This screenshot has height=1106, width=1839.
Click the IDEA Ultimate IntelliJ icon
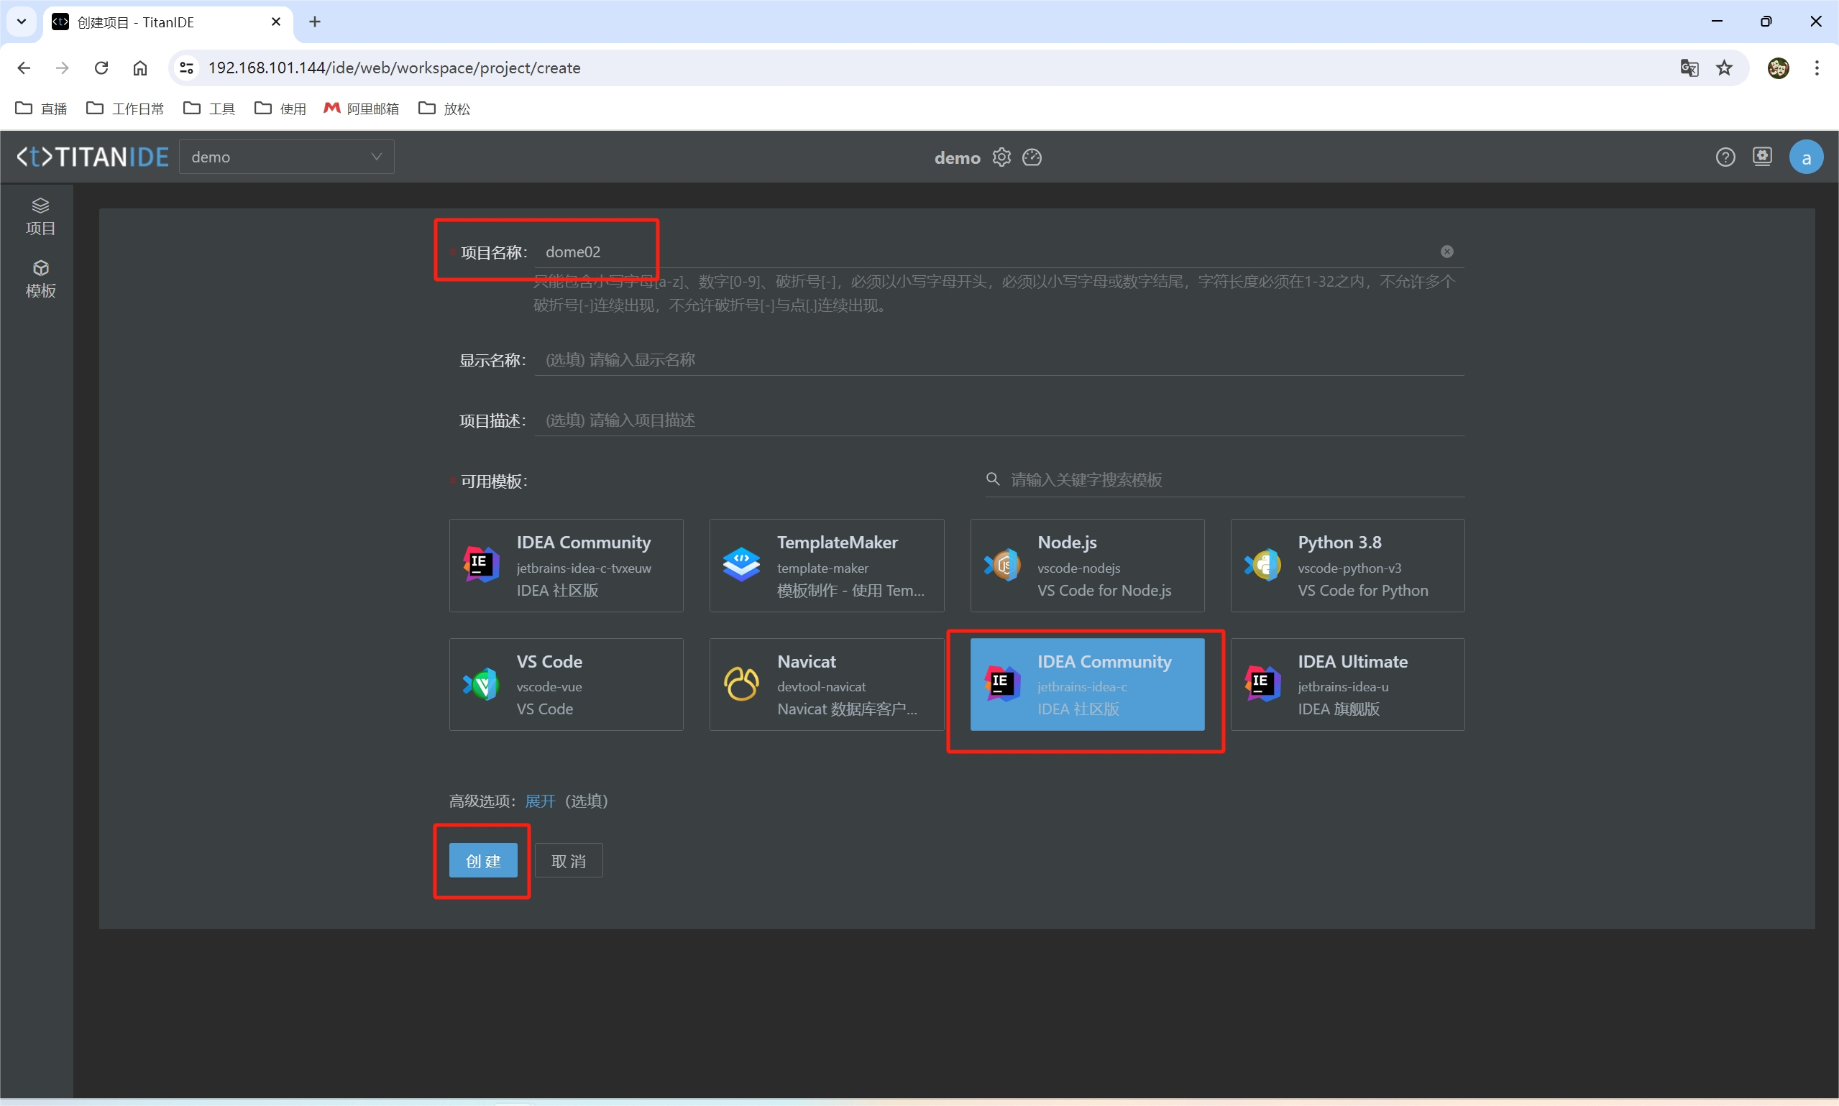(1262, 684)
